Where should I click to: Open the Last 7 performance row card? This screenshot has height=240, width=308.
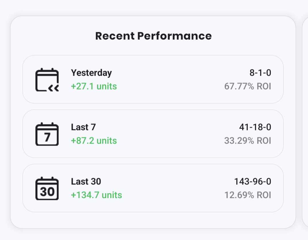[x=172, y=134]
